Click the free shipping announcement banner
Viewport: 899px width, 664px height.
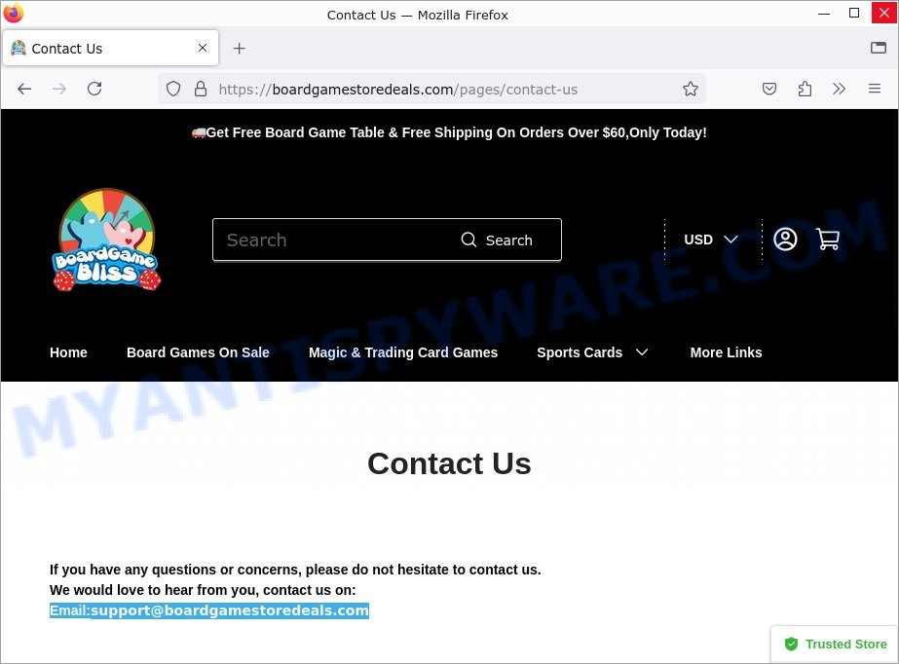[449, 133]
